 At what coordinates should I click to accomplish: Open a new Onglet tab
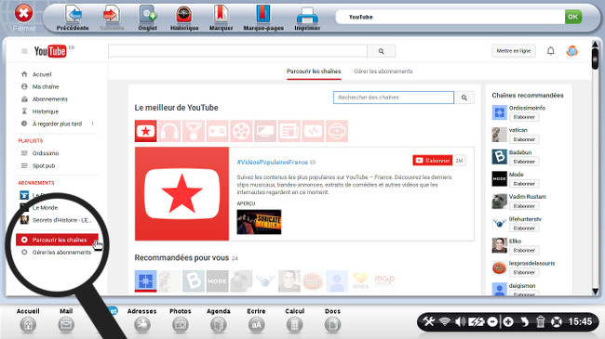[147, 15]
